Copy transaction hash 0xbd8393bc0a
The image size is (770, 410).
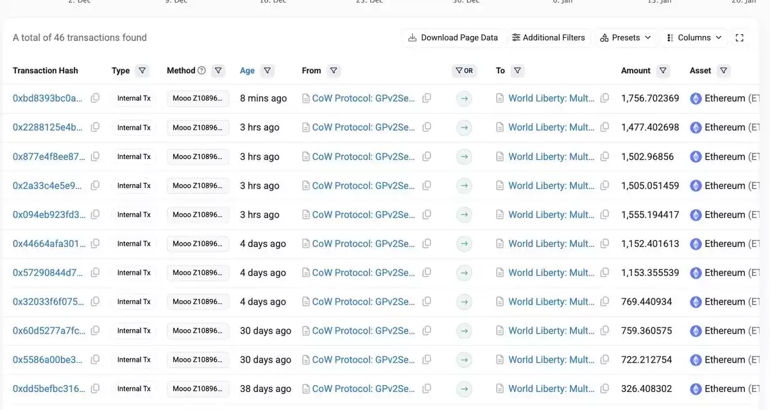coord(95,98)
